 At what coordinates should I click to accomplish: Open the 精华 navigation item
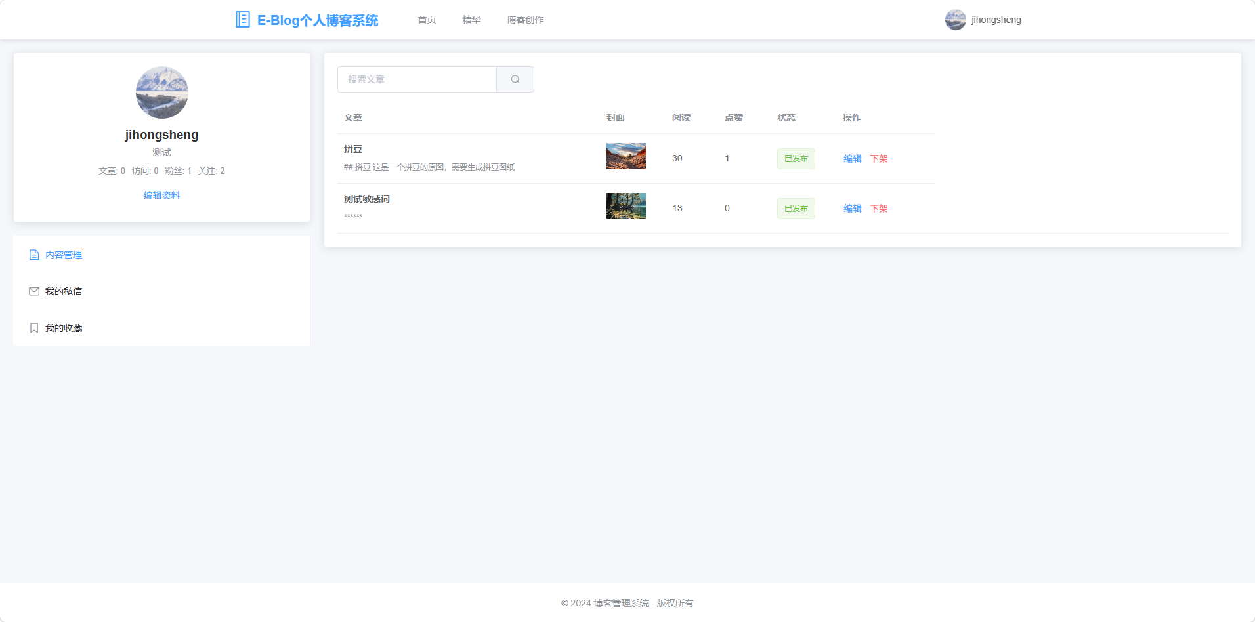coord(471,20)
